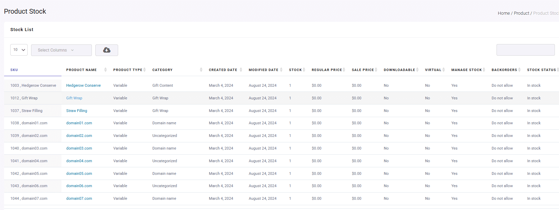
Task: Go to Home in breadcrumb
Action: pos(504,13)
